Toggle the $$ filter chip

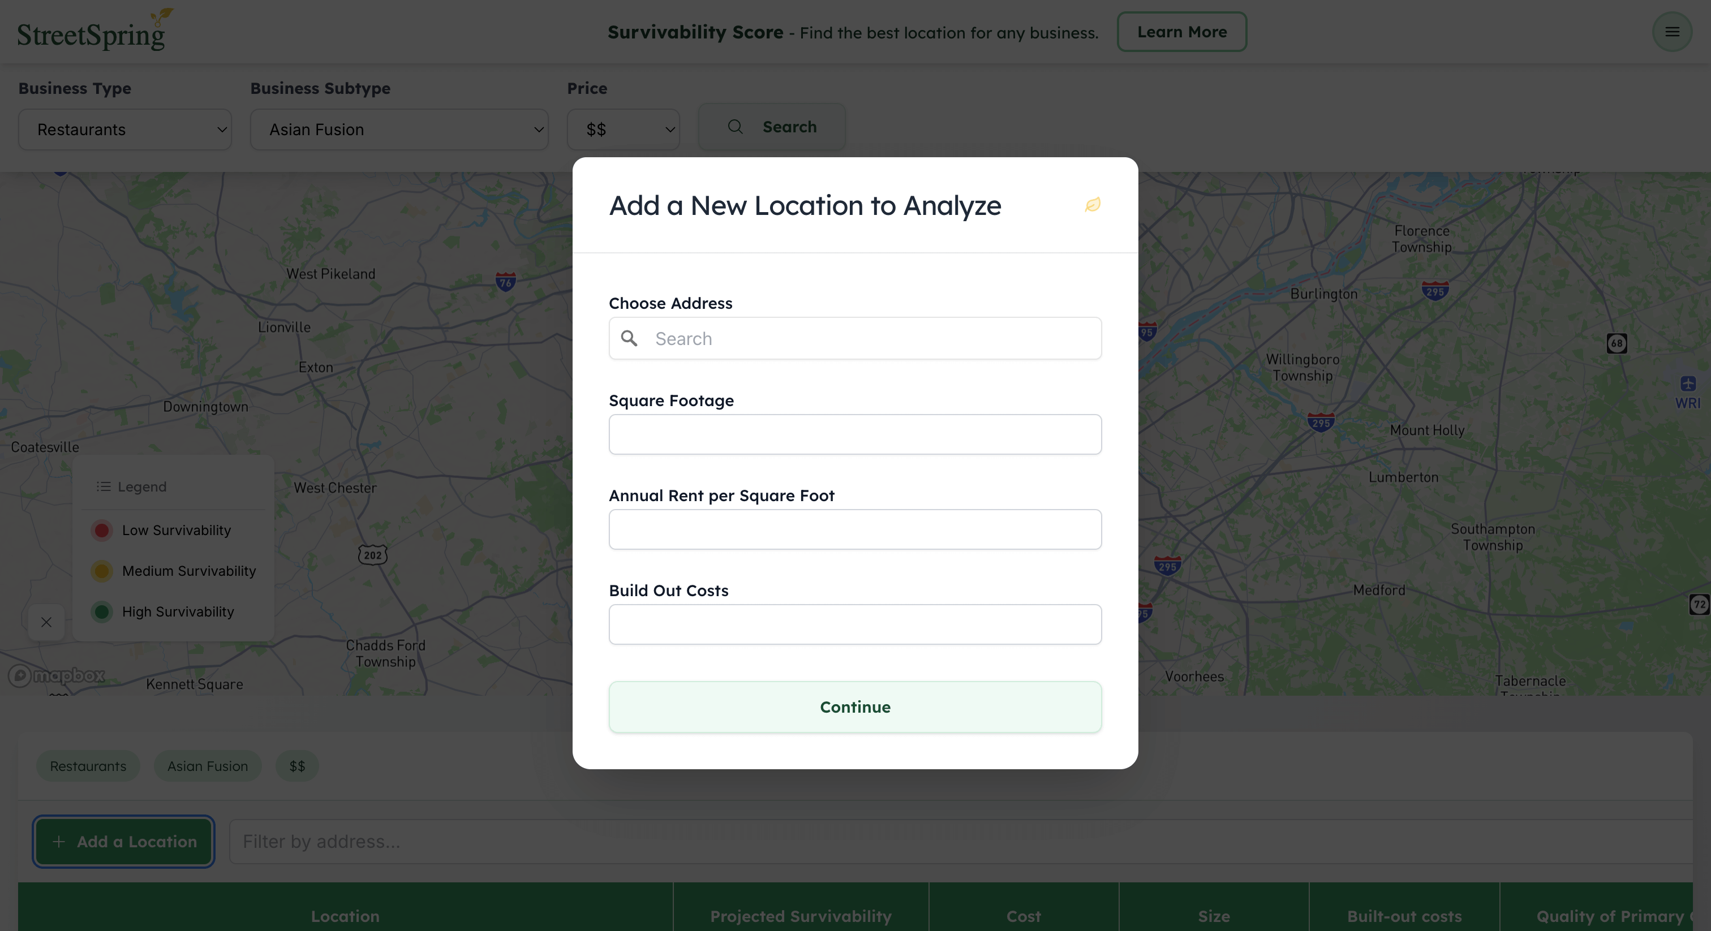pyautogui.click(x=296, y=766)
